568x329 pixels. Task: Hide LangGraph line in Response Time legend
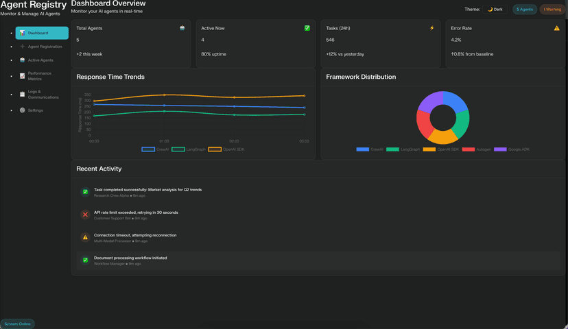(178, 149)
